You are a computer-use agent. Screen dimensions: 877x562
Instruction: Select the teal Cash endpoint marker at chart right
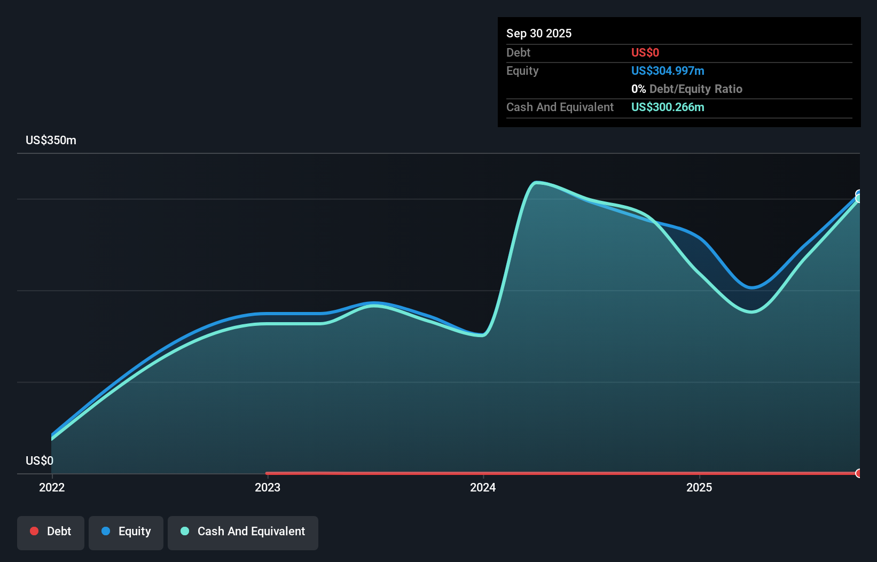(x=859, y=199)
